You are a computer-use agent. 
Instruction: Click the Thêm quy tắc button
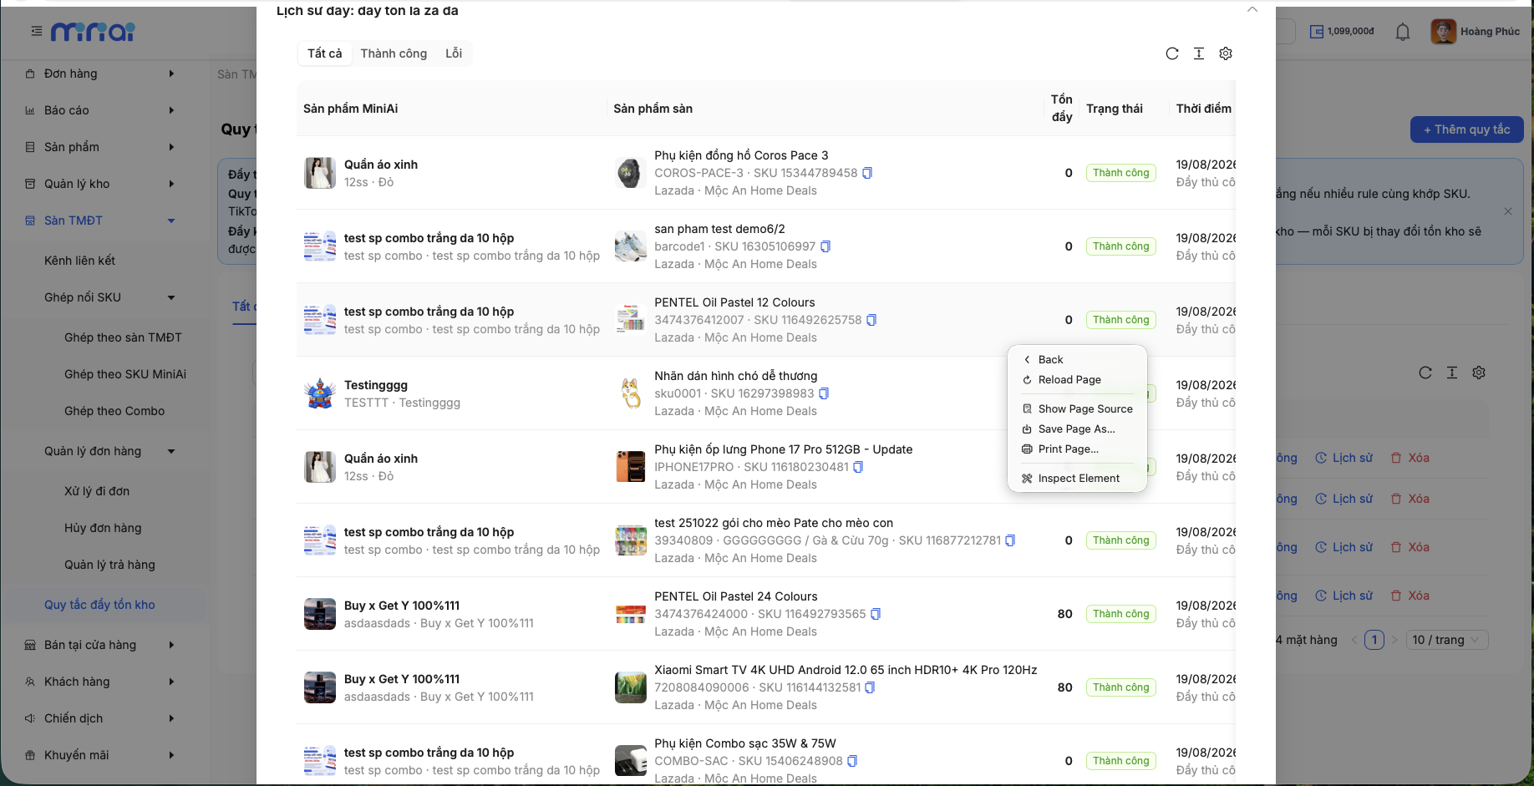click(1466, 129)
